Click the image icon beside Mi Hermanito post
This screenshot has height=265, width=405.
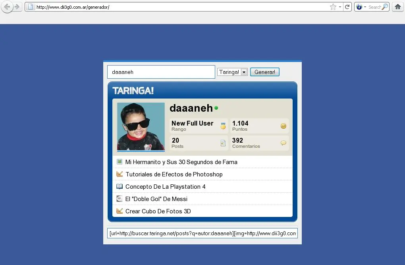[x=120, y=162]
